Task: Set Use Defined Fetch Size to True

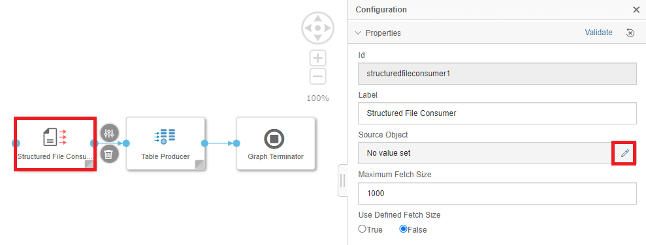Action: click(362, 229)
